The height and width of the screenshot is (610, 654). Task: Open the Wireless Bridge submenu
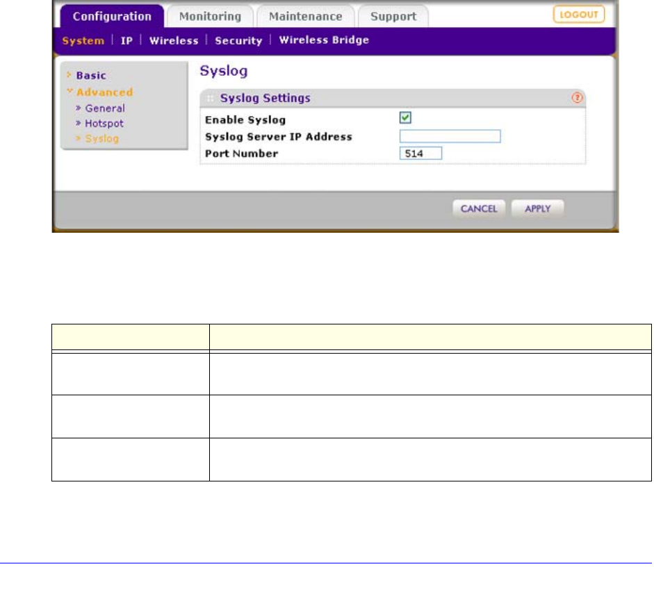[x=324, y=40]
